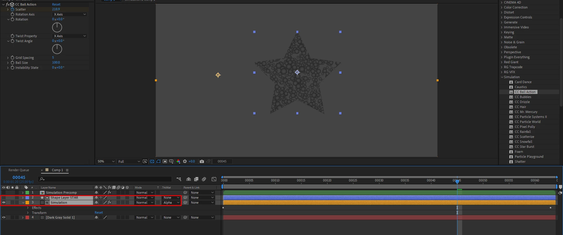Toggle Fast Previews icon in viewer bar
563x235 pixels.
(x=145, y=161)
